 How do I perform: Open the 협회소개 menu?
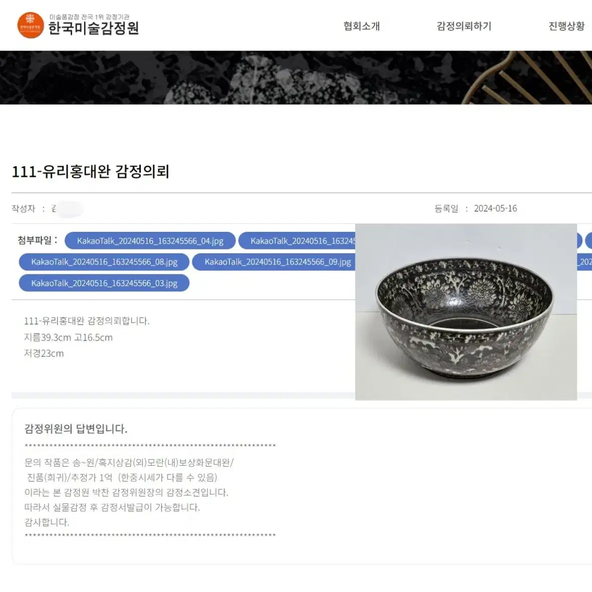pyautogui.click(x=361, y=26)
